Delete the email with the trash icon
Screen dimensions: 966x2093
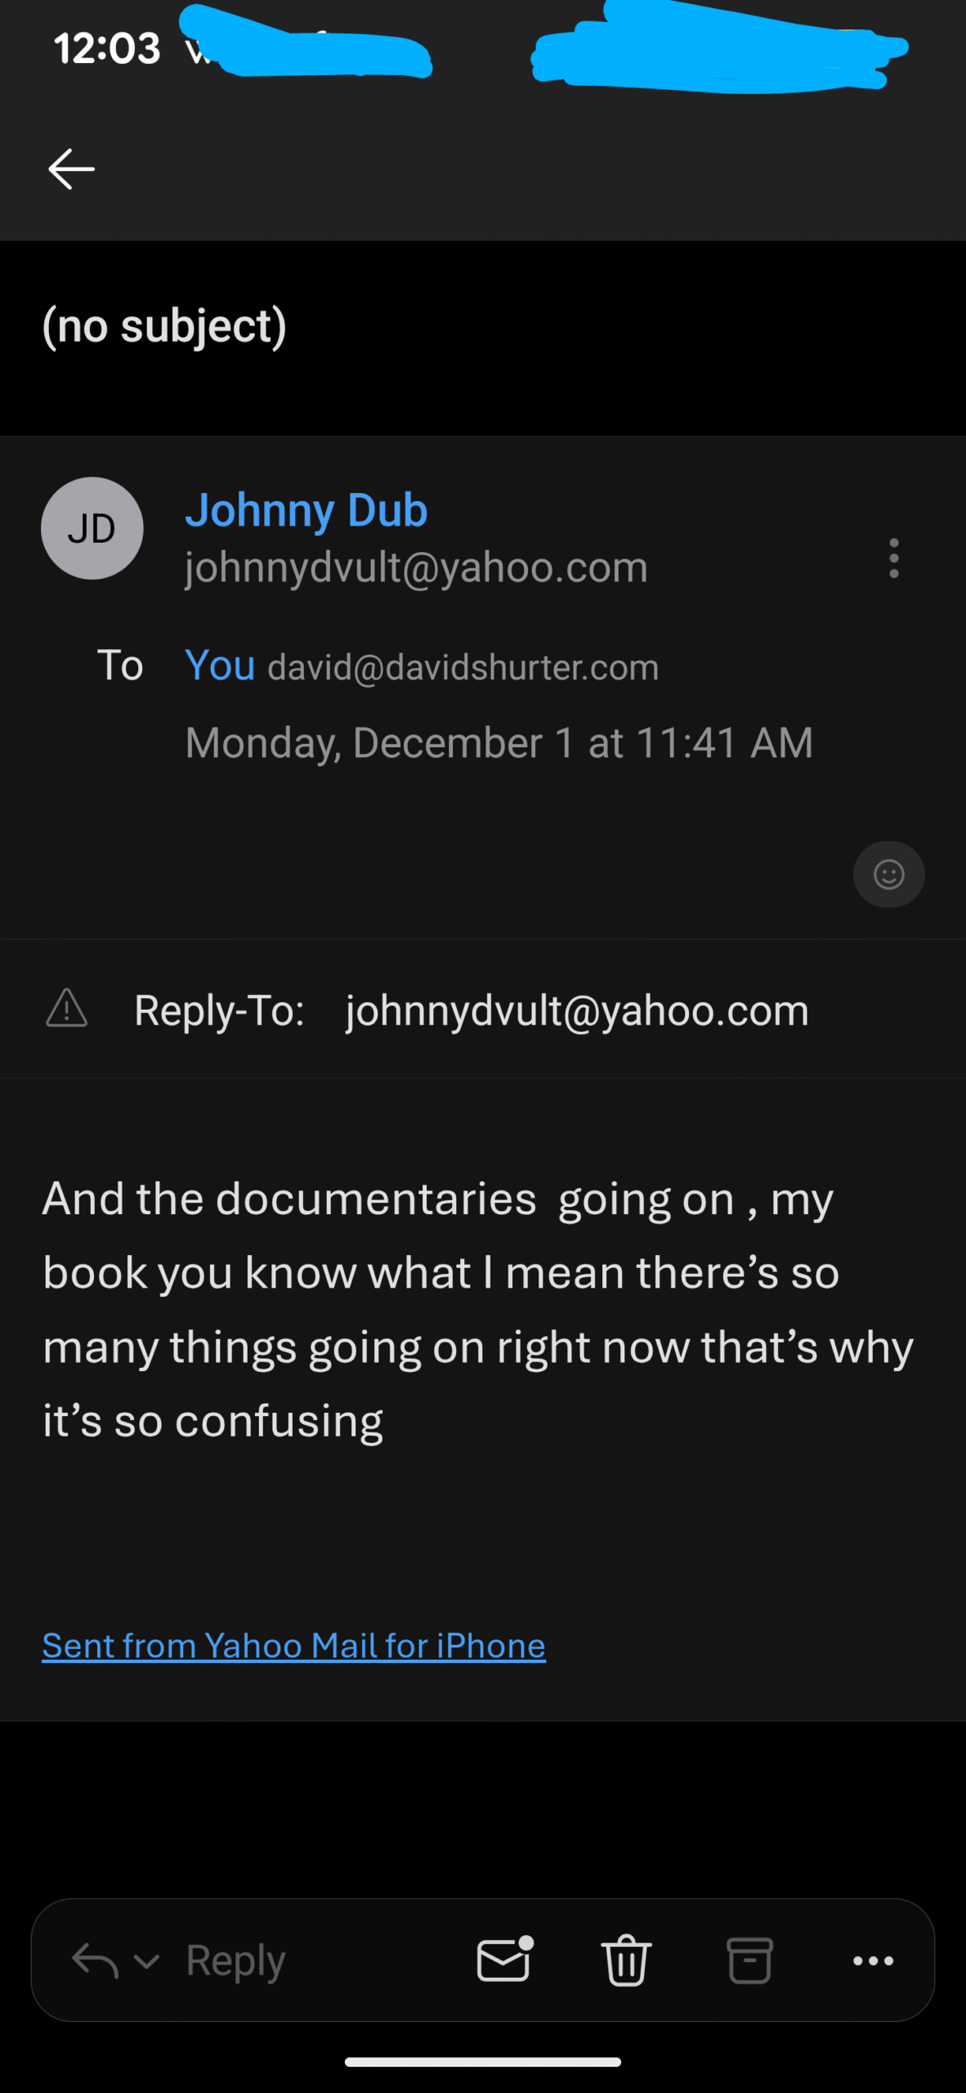[x=627, y=1960]
